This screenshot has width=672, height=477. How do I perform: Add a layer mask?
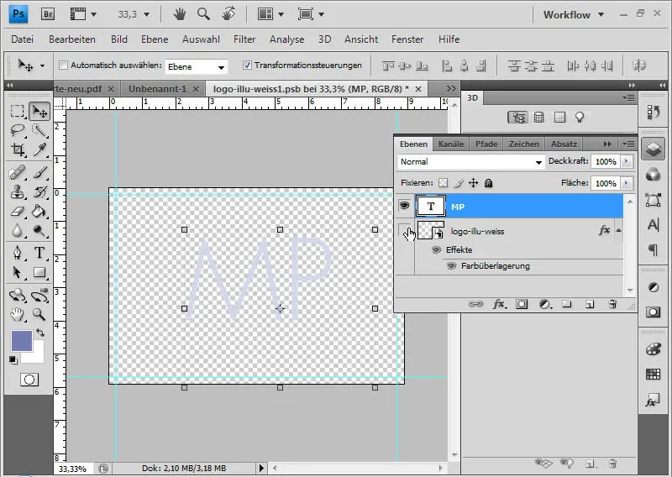521,304
